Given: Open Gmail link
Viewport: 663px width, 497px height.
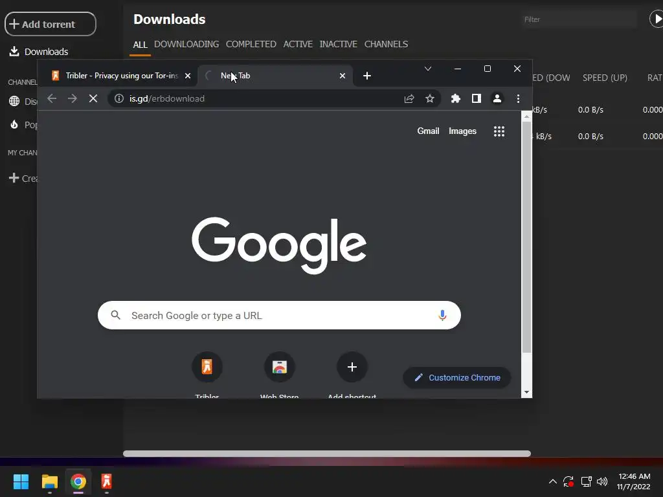Looking at the screenshot, I should (428, 131).
